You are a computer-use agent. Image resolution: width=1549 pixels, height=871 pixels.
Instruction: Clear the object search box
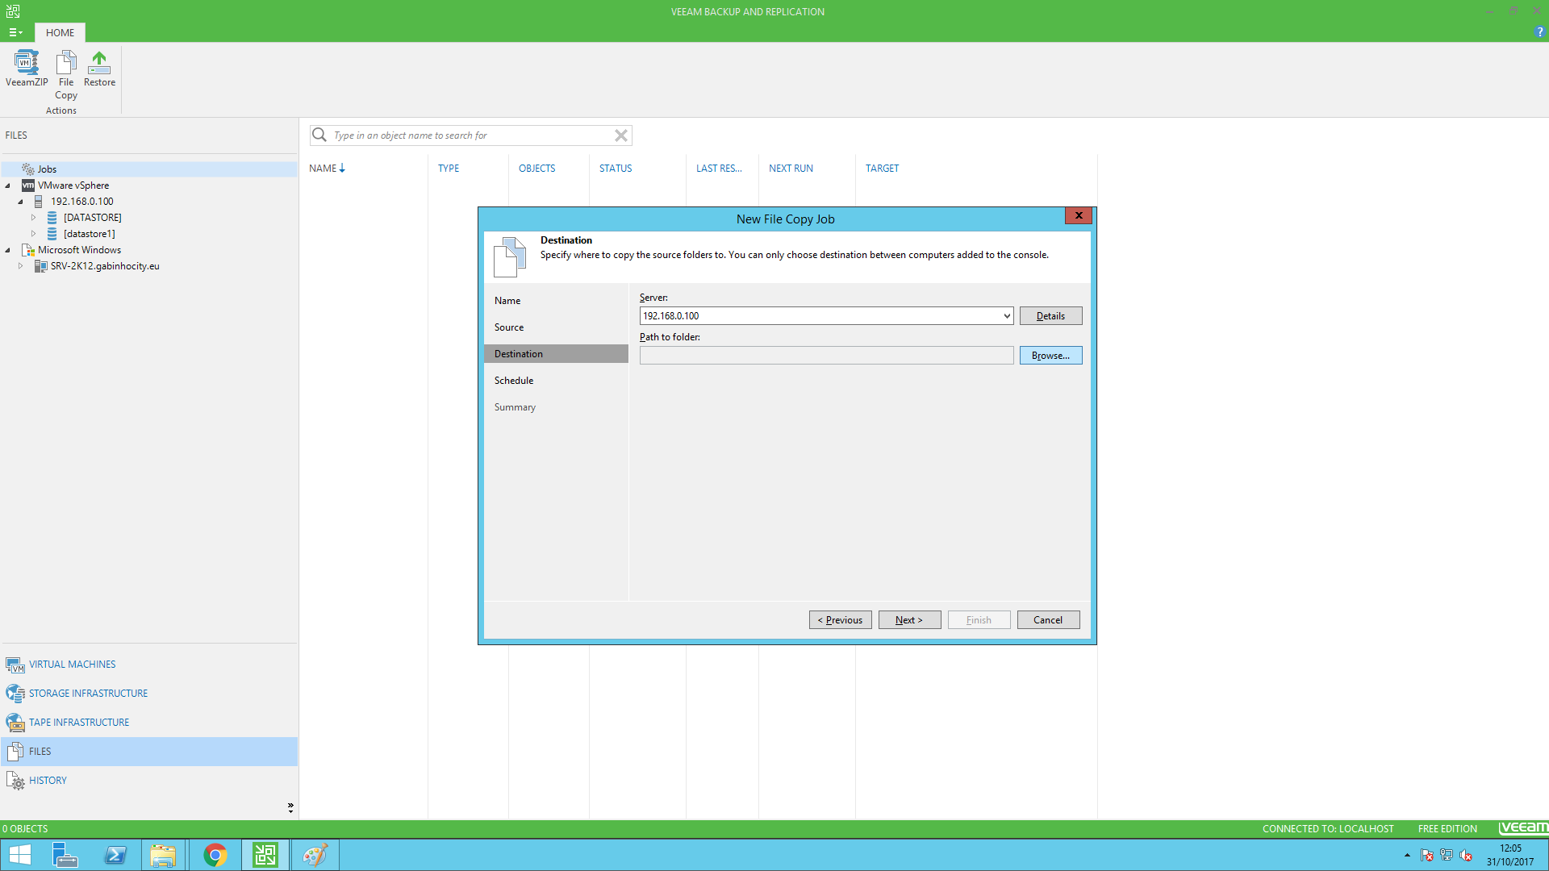621,135
